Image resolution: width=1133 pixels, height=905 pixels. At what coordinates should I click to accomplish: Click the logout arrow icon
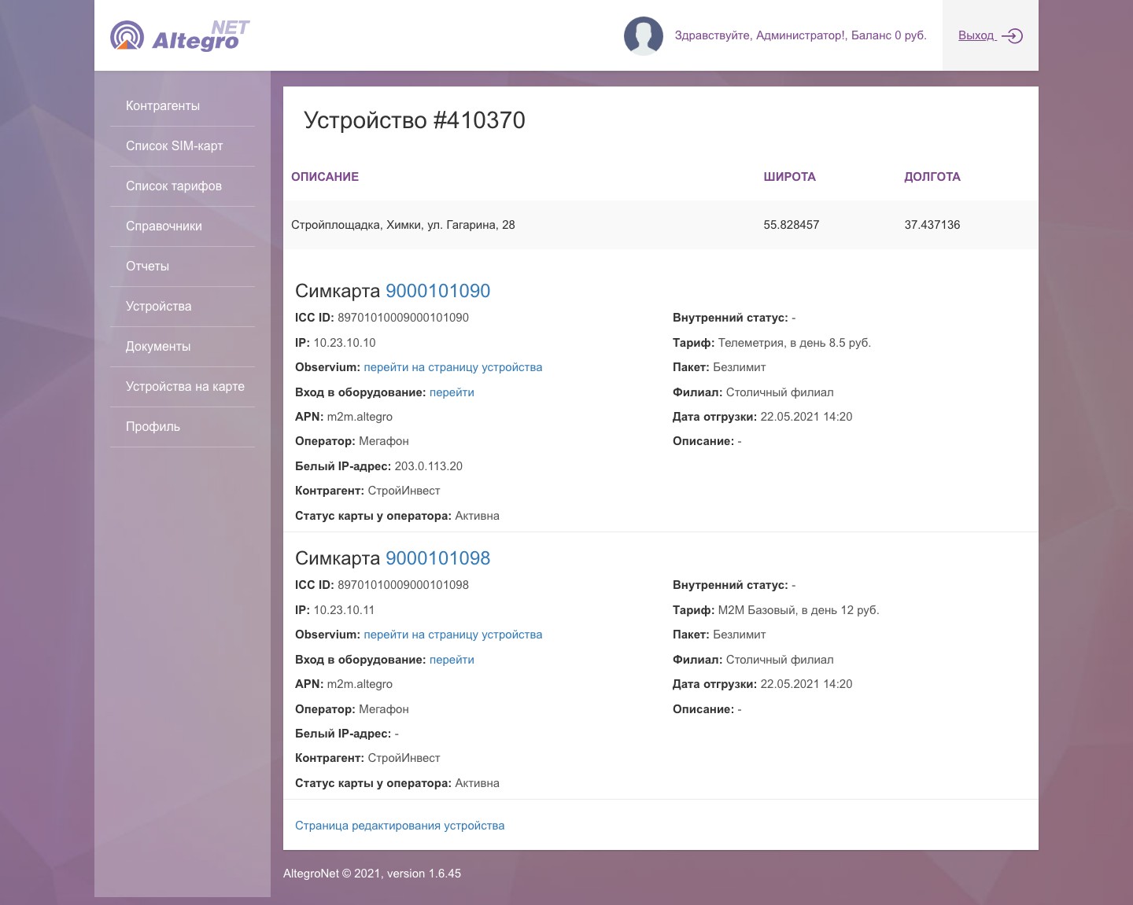[x=1012, y=35]
